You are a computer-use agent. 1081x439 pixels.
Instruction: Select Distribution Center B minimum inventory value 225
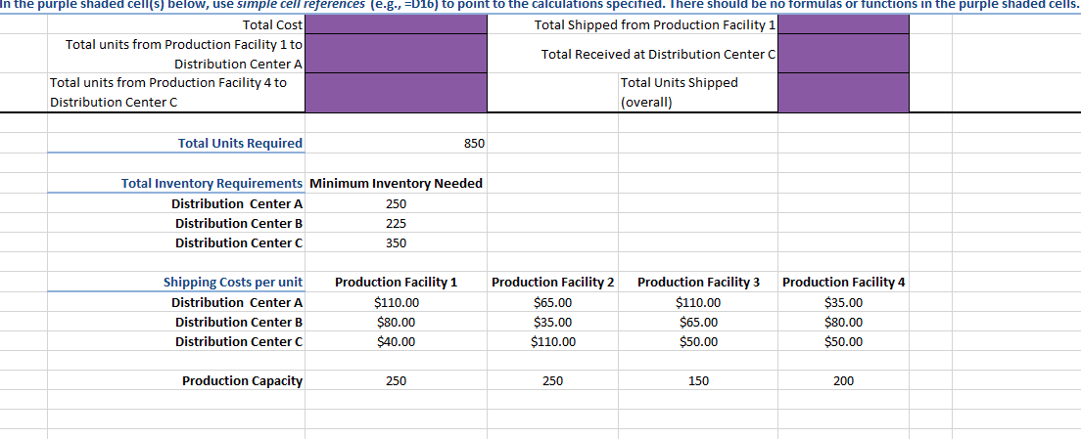click(396, 223)
